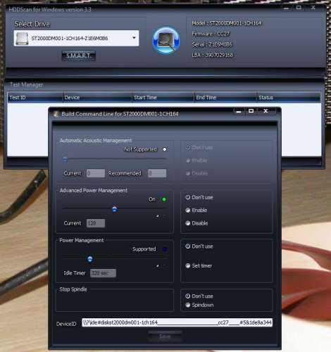
Task: Click the Status column header
Action: click(289, 97)
